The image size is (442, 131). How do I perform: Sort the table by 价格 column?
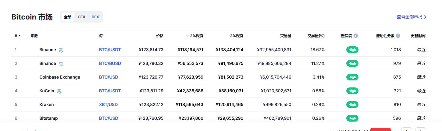pyautogui.click(x=160, y=36)
